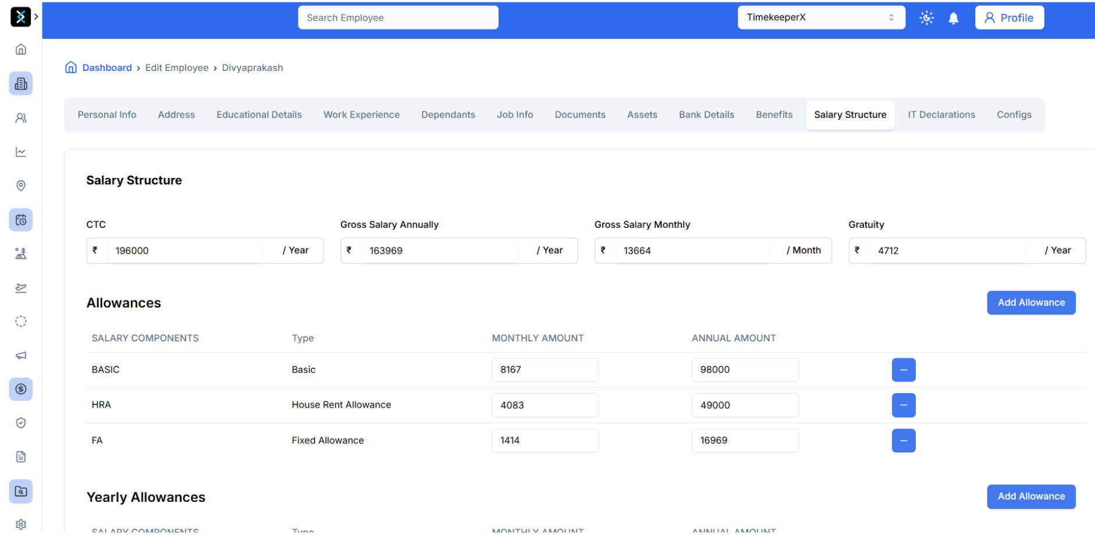Edit BASIC annual amount 98000

tap(745, 370)
